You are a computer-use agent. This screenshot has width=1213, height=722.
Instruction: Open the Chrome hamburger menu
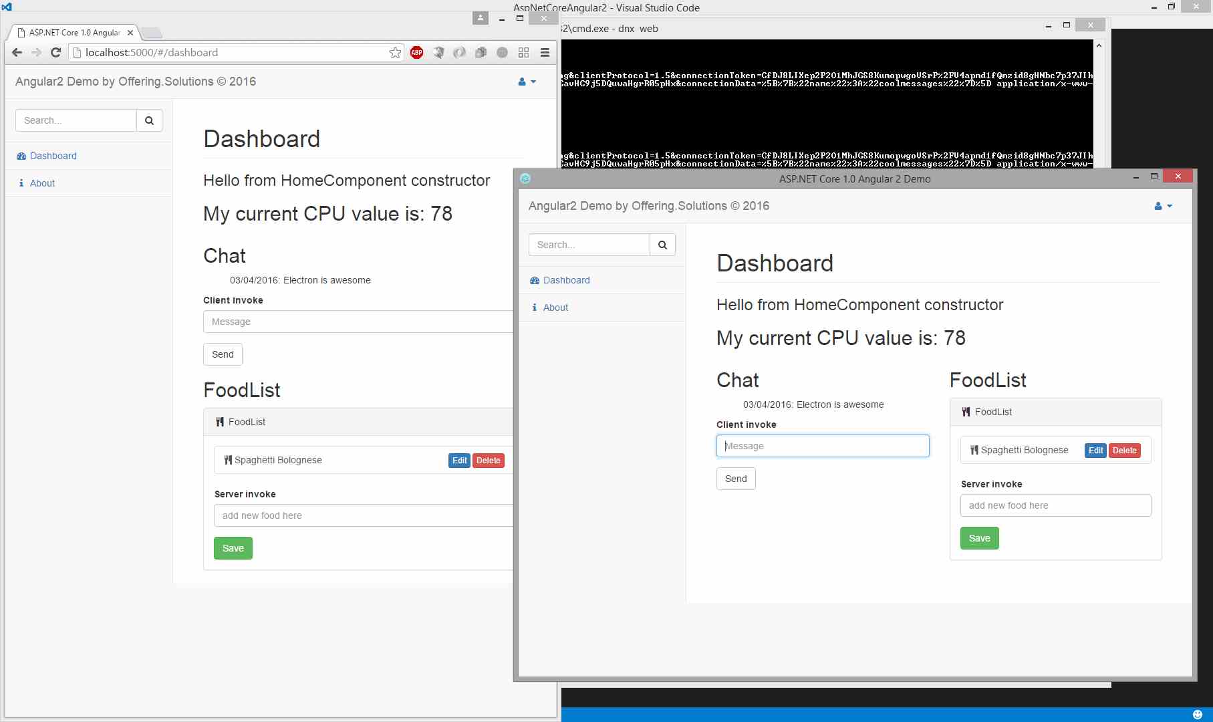(x=545, y=52)
